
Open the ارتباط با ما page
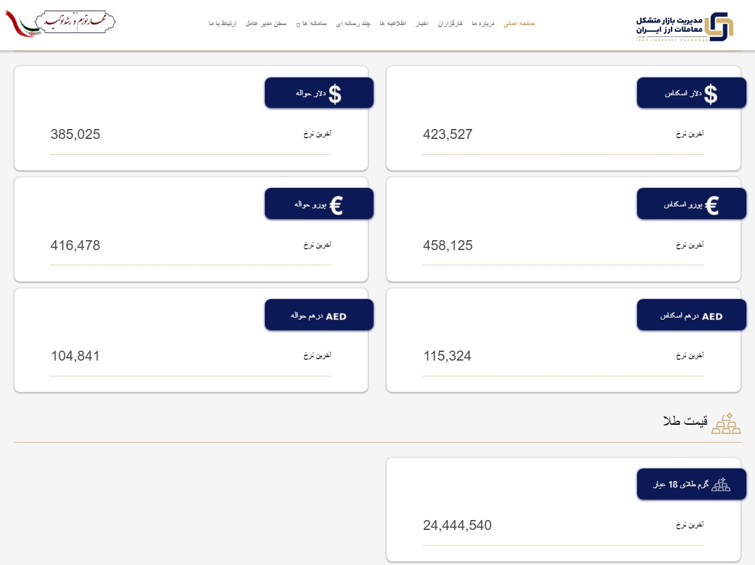[223, 22]
